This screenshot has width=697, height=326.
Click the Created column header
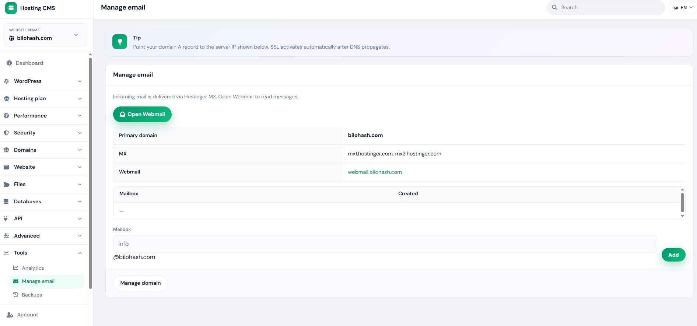tap(408, 193)
